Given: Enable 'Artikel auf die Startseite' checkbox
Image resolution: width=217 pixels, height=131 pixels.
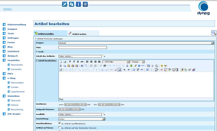Looking at the screenshot, I should click(59, 127).
